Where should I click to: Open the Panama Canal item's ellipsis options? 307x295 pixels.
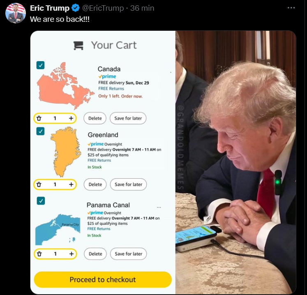pos(159,207)
